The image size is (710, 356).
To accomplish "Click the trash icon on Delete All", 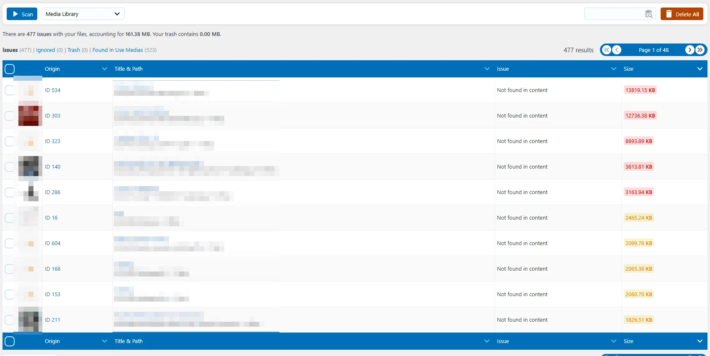I will (x=669, y=14).
